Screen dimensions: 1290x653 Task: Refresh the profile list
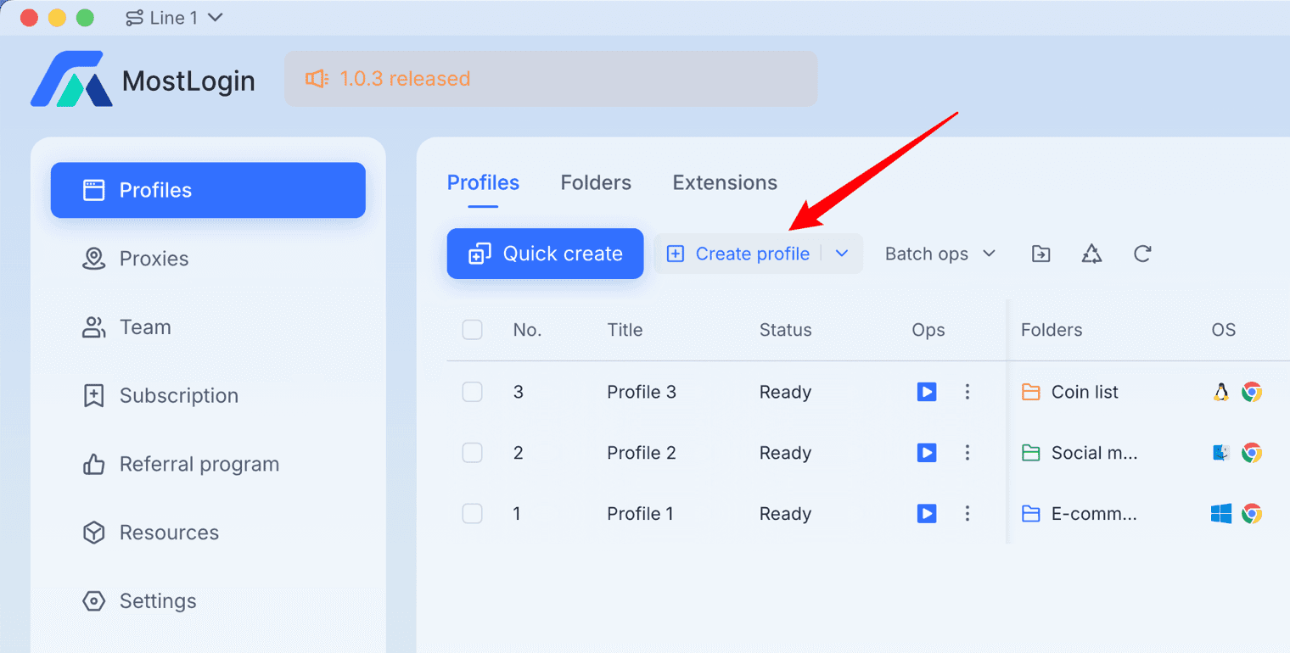point(1142,254)
